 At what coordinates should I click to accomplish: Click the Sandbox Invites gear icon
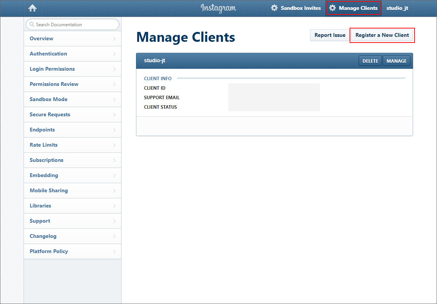[274, 8]
